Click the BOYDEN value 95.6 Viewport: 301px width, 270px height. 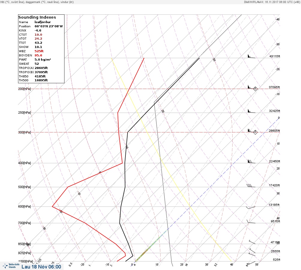[x=38, y=55]
